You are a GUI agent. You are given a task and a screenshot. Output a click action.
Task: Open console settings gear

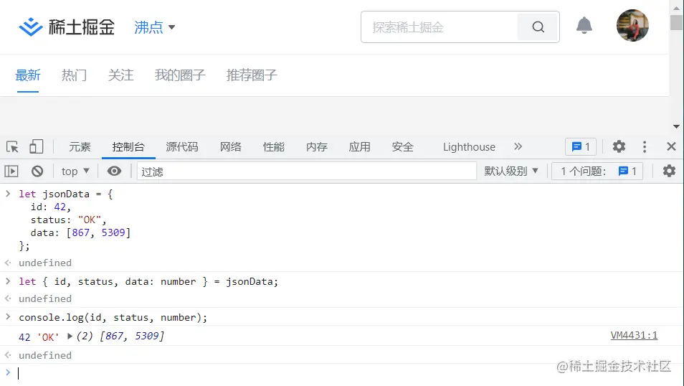point(669,171)
